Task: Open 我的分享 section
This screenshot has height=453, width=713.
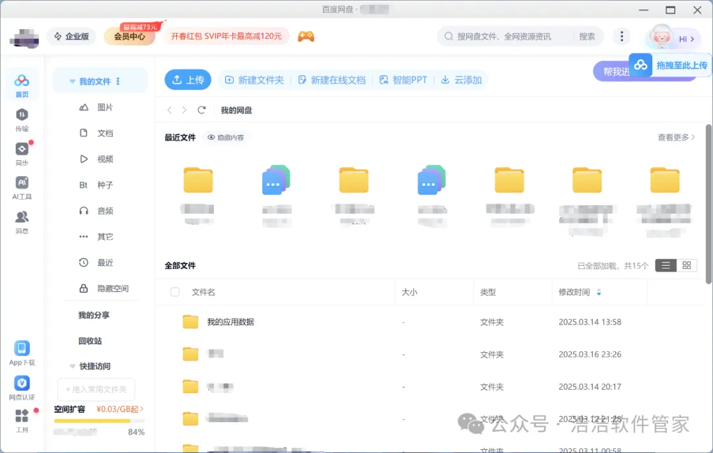Action: (x=94, y=315)
